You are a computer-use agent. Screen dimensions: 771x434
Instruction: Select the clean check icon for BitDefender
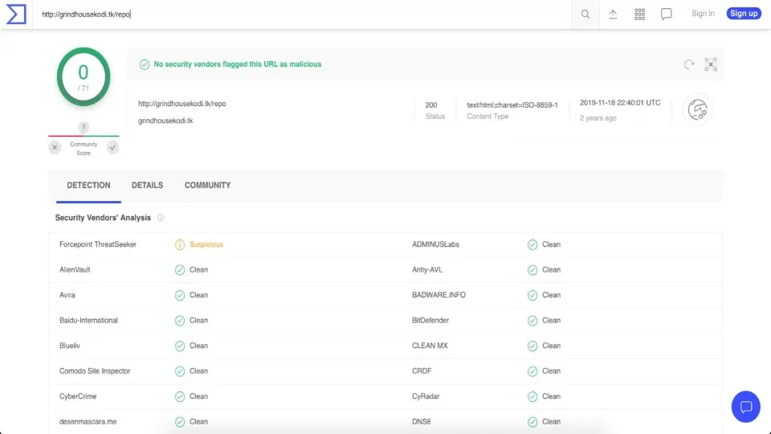532,321
